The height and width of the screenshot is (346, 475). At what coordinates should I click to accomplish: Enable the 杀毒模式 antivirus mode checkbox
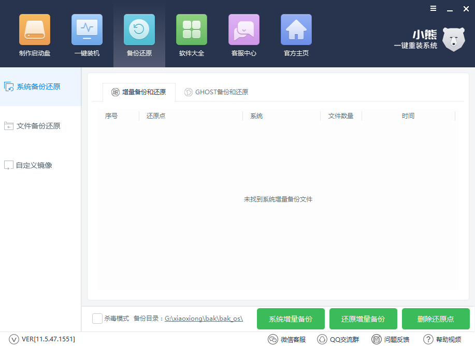pos(97,319)
